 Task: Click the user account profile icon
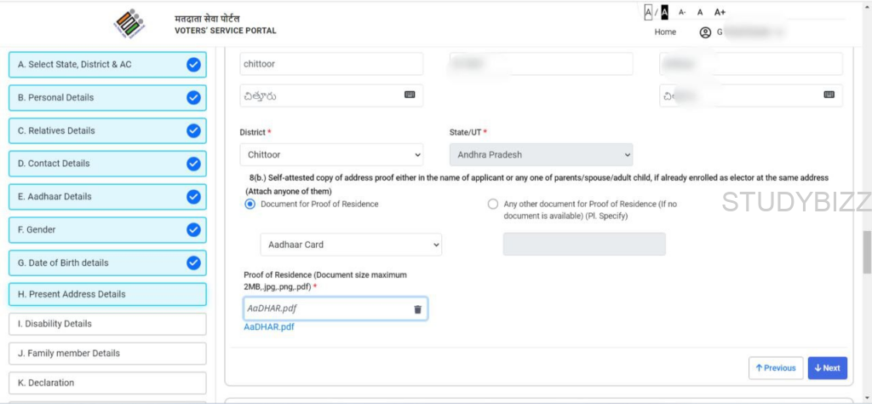click(704, 32)
